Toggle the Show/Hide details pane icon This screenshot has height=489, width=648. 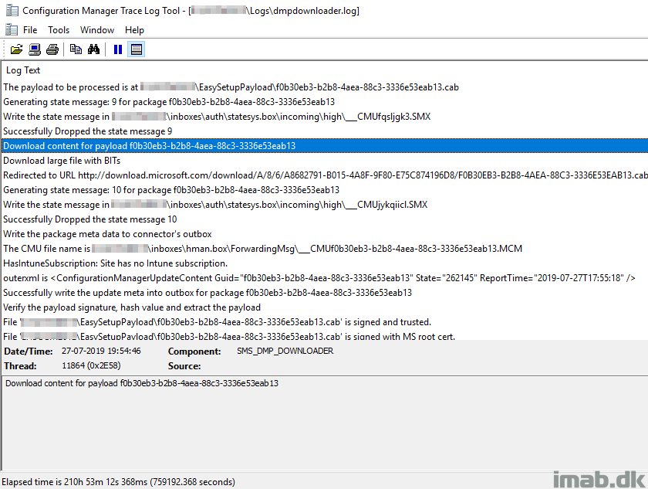(x=137, y=49)
